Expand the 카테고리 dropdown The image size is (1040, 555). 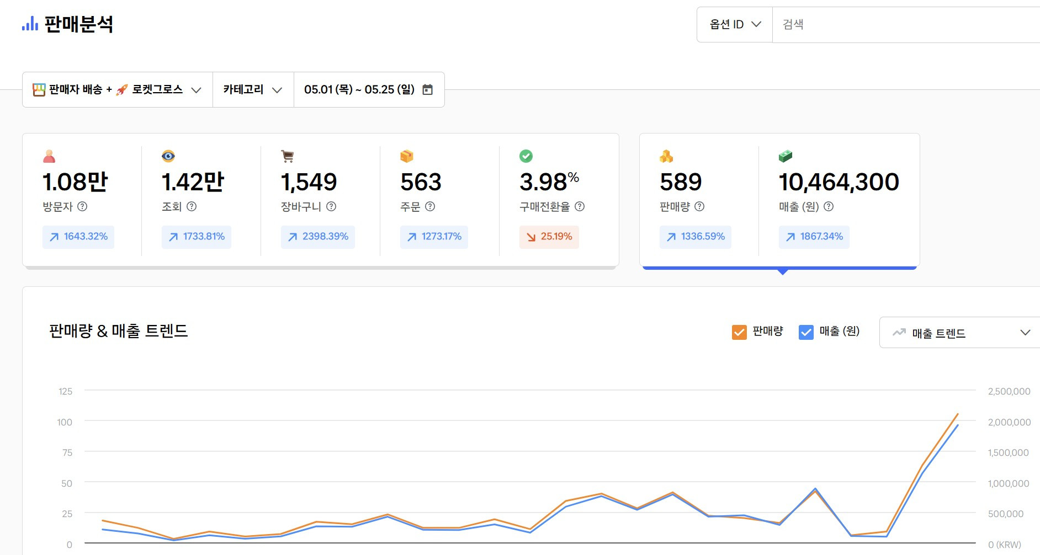(253, 89)
